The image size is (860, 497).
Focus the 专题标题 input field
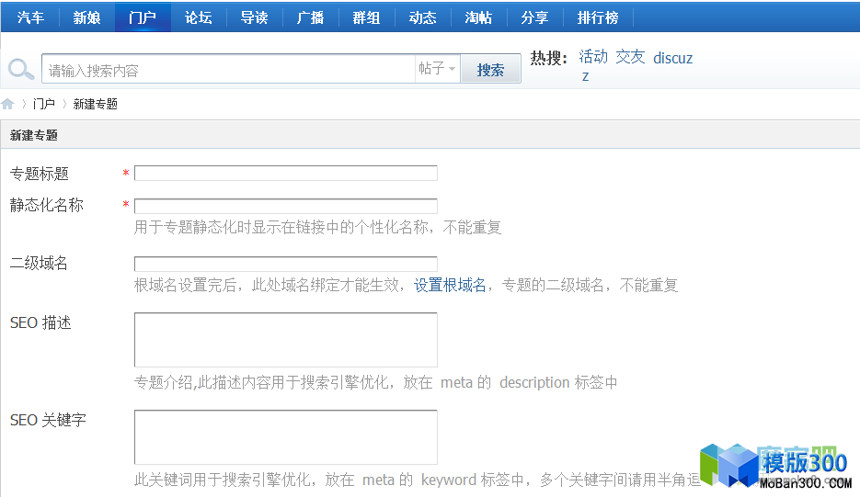tap(286, 173)
